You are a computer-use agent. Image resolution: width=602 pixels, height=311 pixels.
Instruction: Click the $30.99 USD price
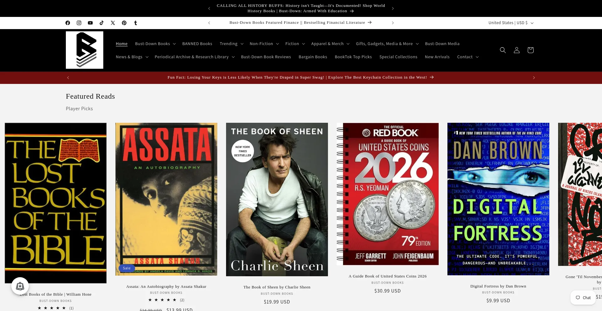388,291
